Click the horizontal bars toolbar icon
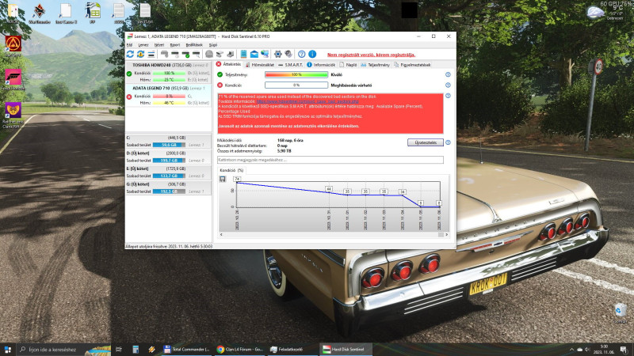This screenshot has height=356, width=634. 151,54
